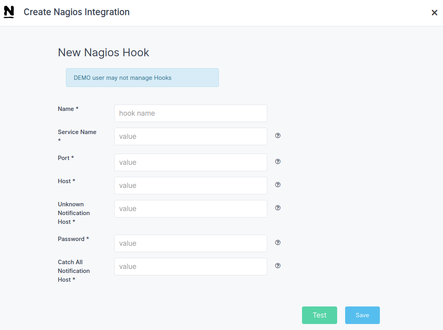Viewport: 443px width, 330px height.
Task: Focus the hook name input field
Action: click(x=191, y=113)
